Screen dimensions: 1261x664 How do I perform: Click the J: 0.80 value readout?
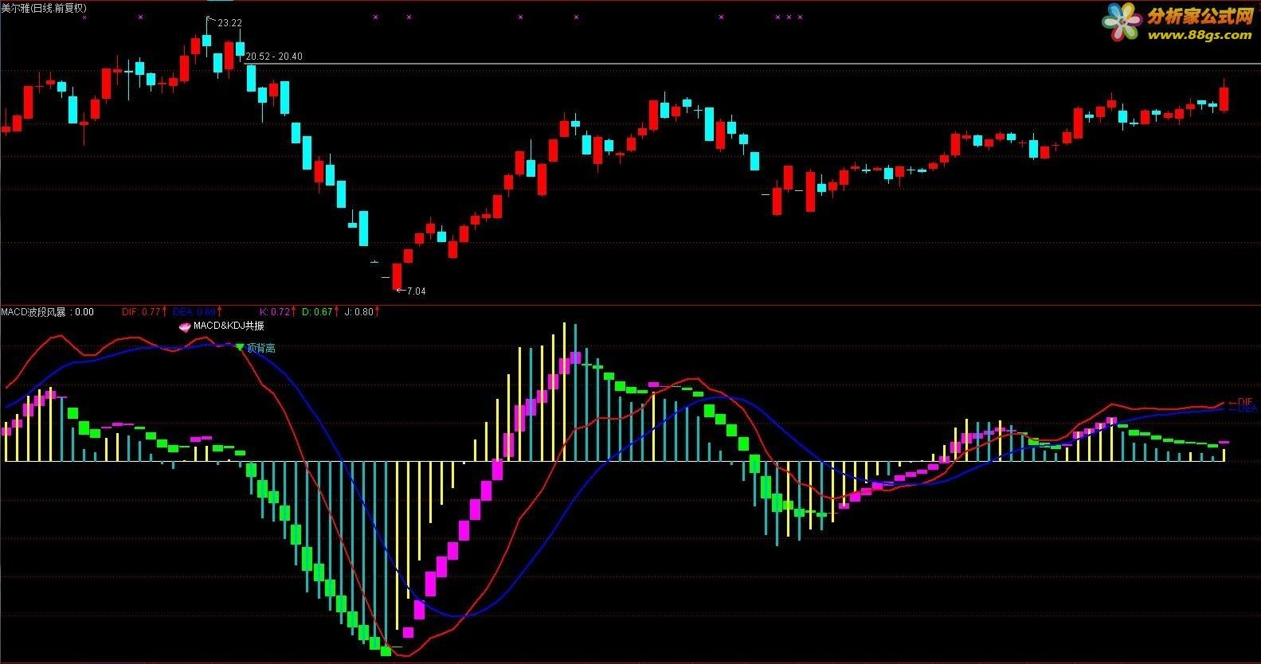point(358,312)
